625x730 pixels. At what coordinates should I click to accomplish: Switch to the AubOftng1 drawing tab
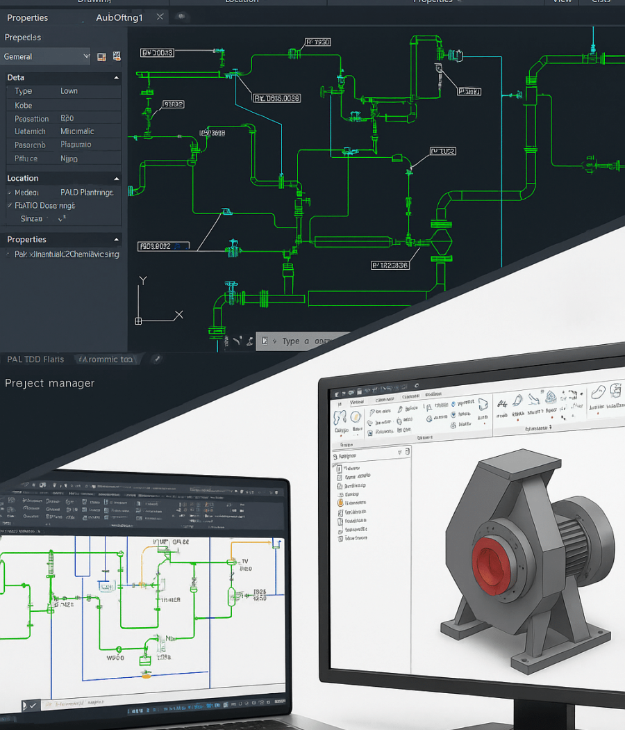point(119,17)
